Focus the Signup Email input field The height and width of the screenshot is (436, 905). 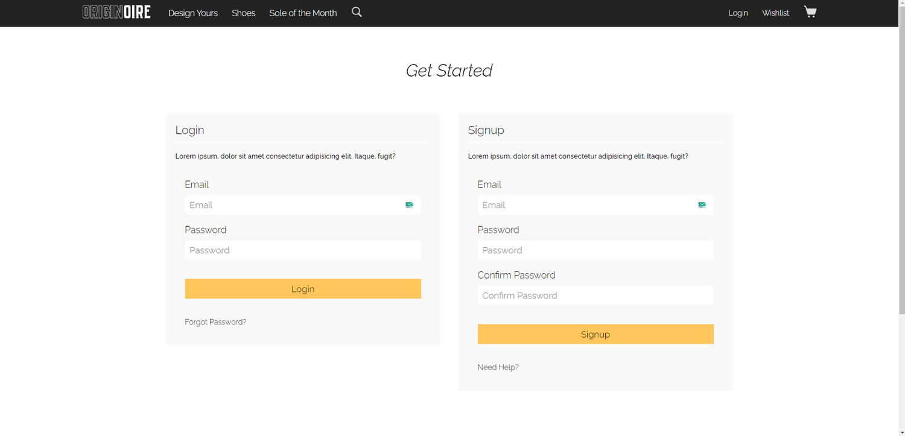(595, 205)
